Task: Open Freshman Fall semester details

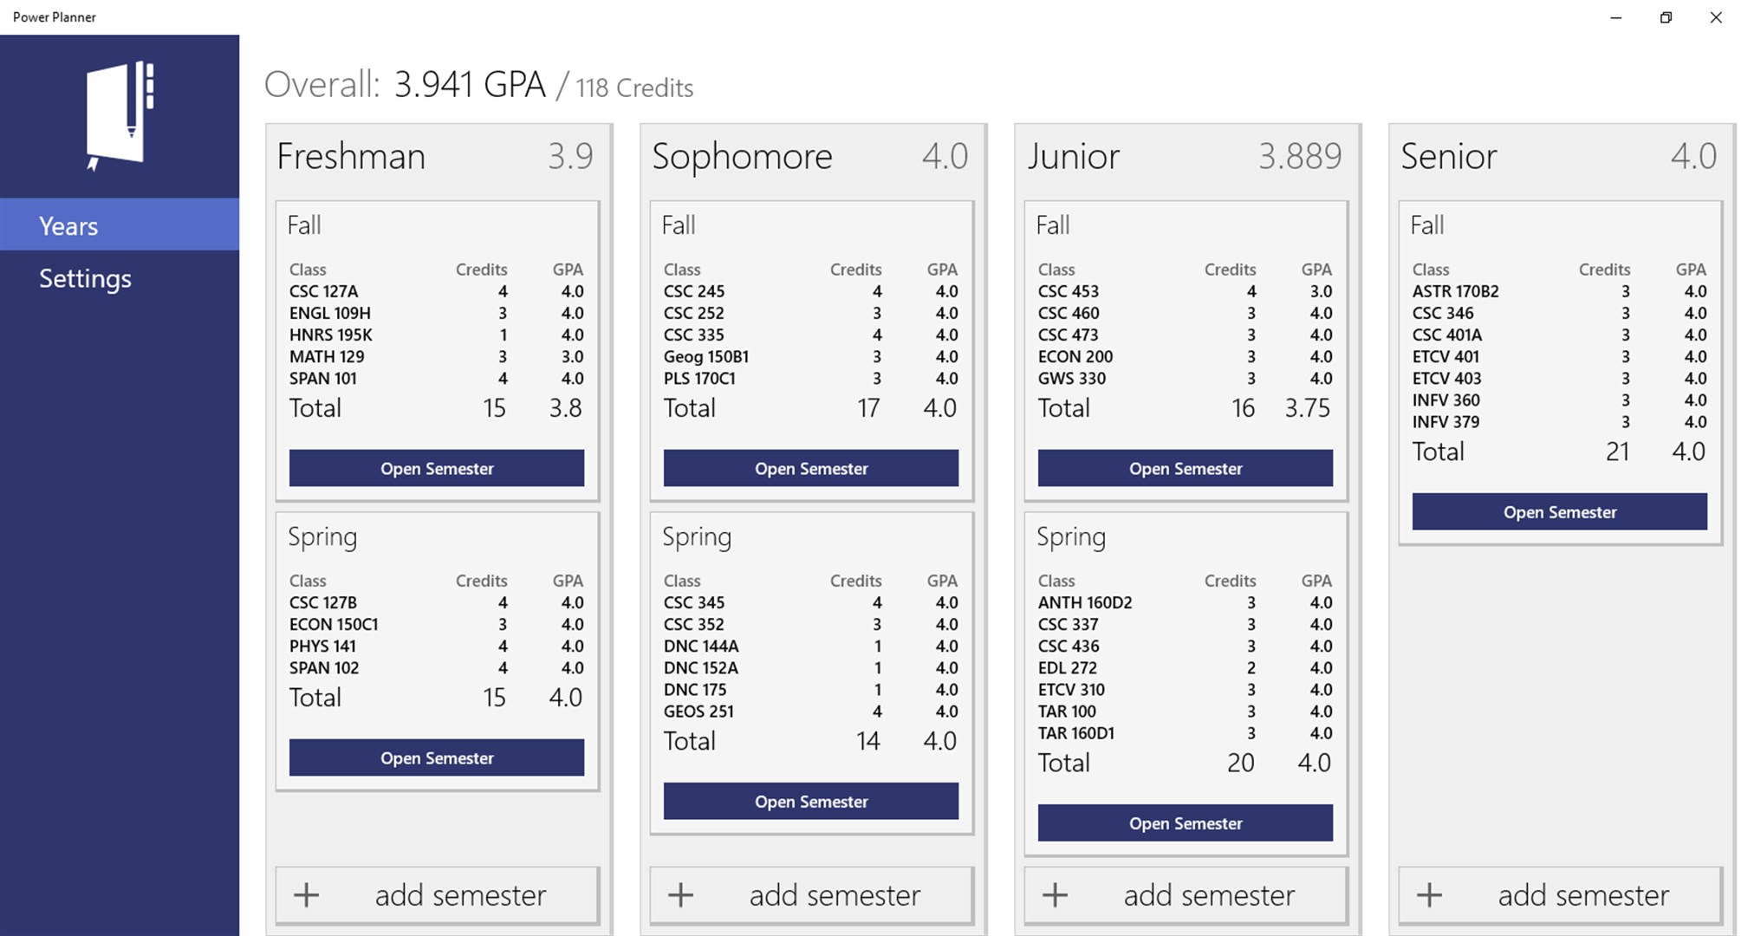Action: click(x=436, y=467)
